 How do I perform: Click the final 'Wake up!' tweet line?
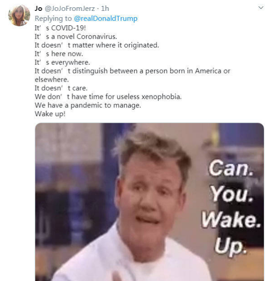50,114
